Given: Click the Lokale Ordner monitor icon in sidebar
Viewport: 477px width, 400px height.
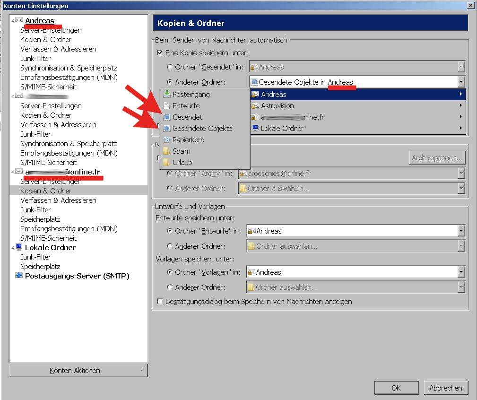Looking at the screenshot, I should 19,247.
